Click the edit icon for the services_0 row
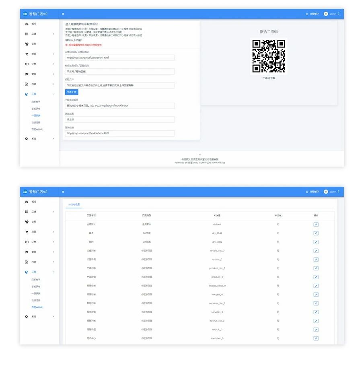The height and width of the screenshot is (365, 364). click(316, 312)
